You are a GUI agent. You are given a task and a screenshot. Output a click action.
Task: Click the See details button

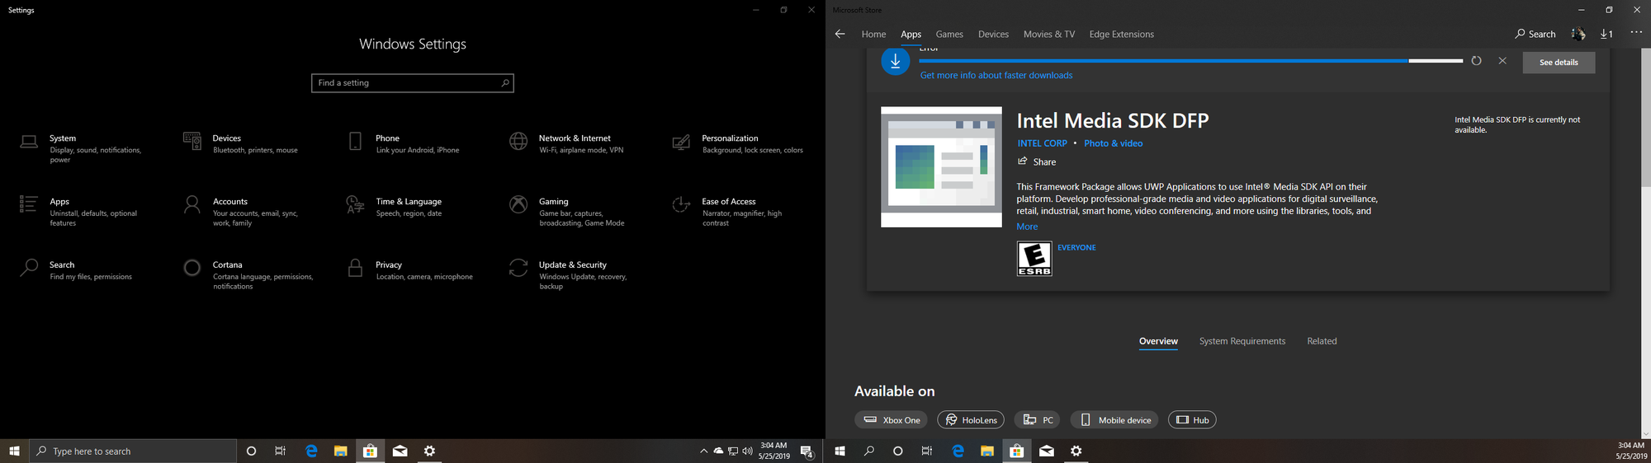click(1559, 63)
